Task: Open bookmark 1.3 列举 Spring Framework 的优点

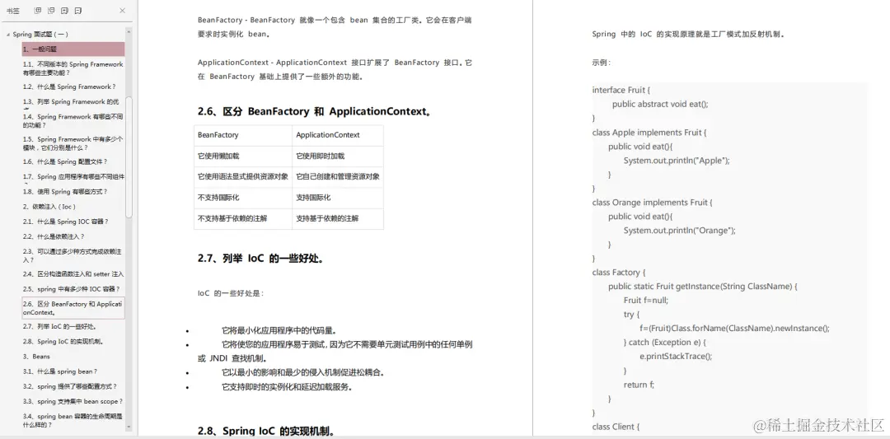Action: tap(71, 102)
